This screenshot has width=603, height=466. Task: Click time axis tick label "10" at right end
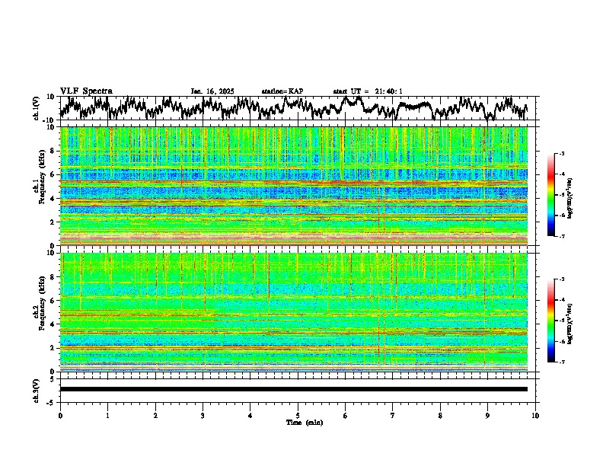click(x=535, y=416)
